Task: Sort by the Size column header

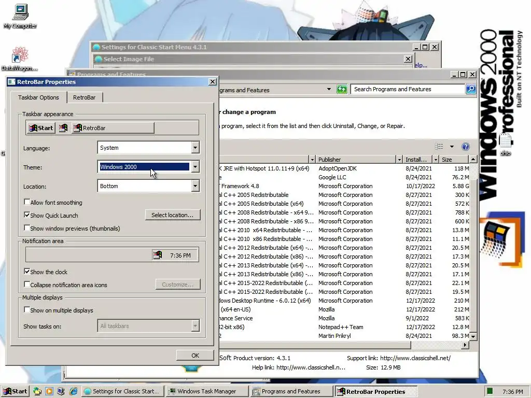Action: tap(454, 160)
